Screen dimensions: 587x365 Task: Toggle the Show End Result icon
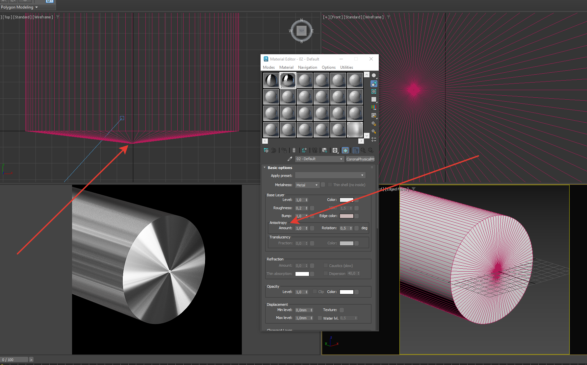pyautogui.click(x=356, y=150)
